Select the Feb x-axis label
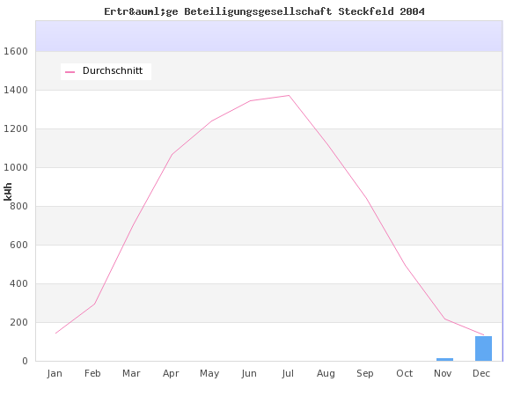 pos(92,373)
